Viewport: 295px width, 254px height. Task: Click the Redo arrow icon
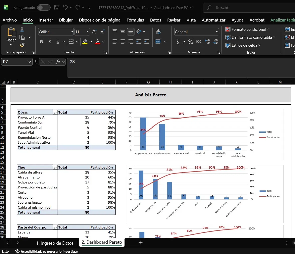pyautogui.click(x=77, y=8)
